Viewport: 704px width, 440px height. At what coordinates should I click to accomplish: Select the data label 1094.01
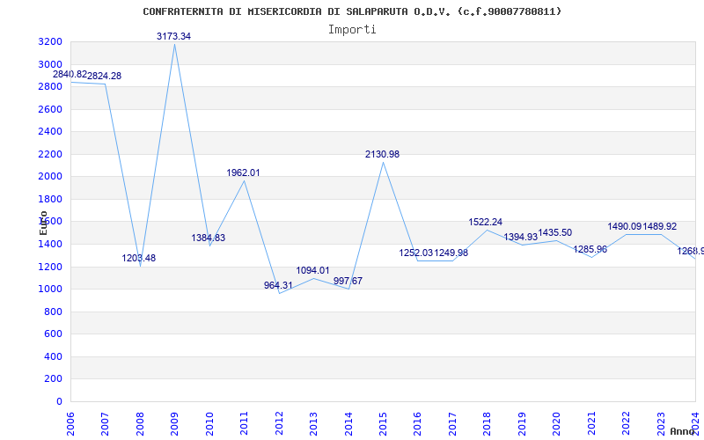click(x=312, y=271)
